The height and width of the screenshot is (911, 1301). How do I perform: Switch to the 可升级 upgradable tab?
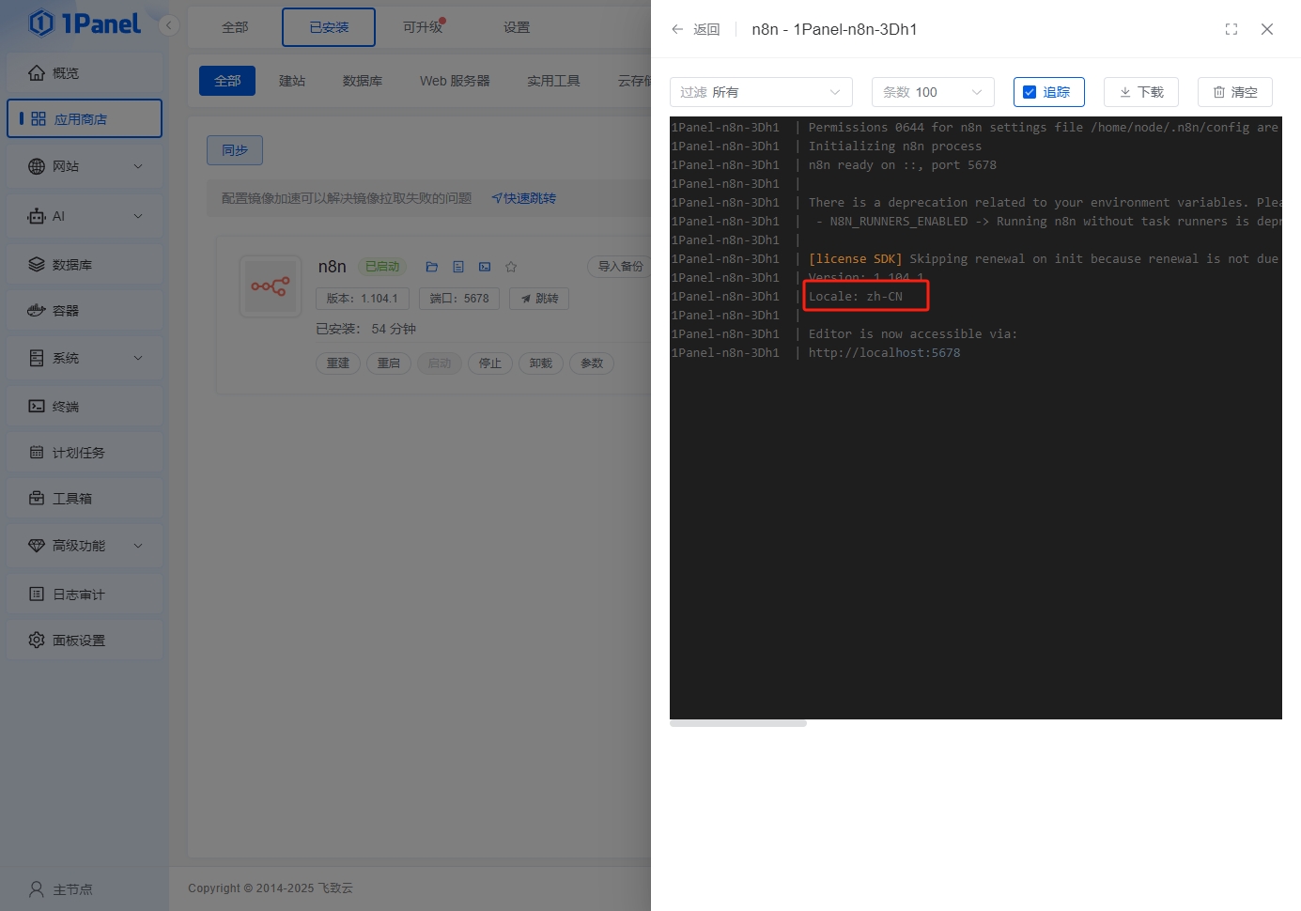423,27
